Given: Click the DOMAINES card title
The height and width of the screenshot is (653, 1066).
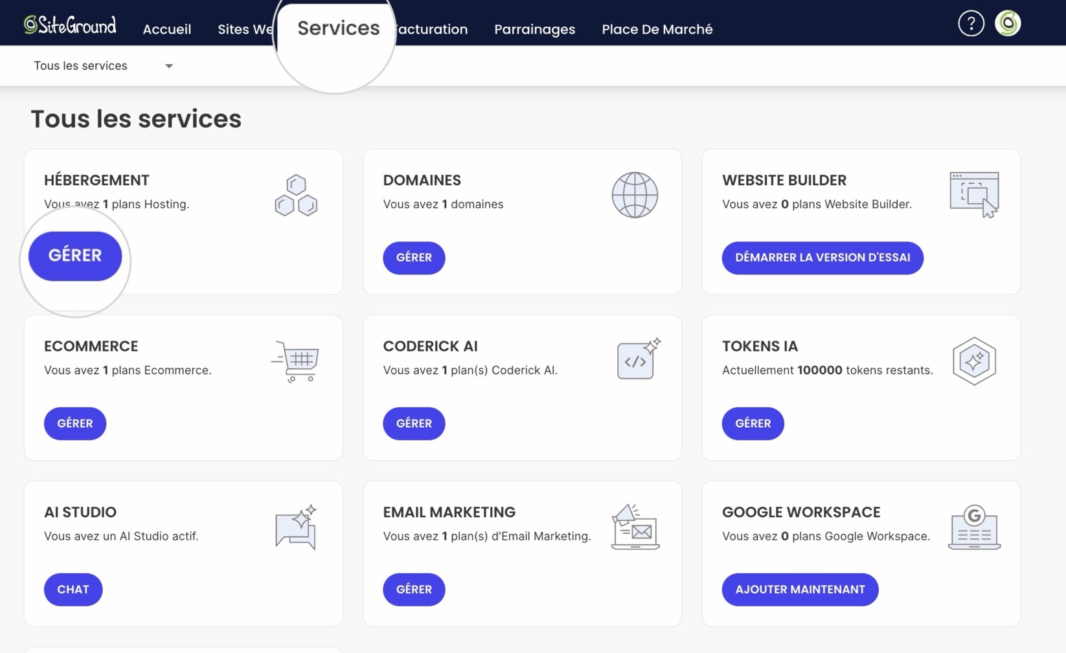Looking at the screenshot, I should 422,181.
